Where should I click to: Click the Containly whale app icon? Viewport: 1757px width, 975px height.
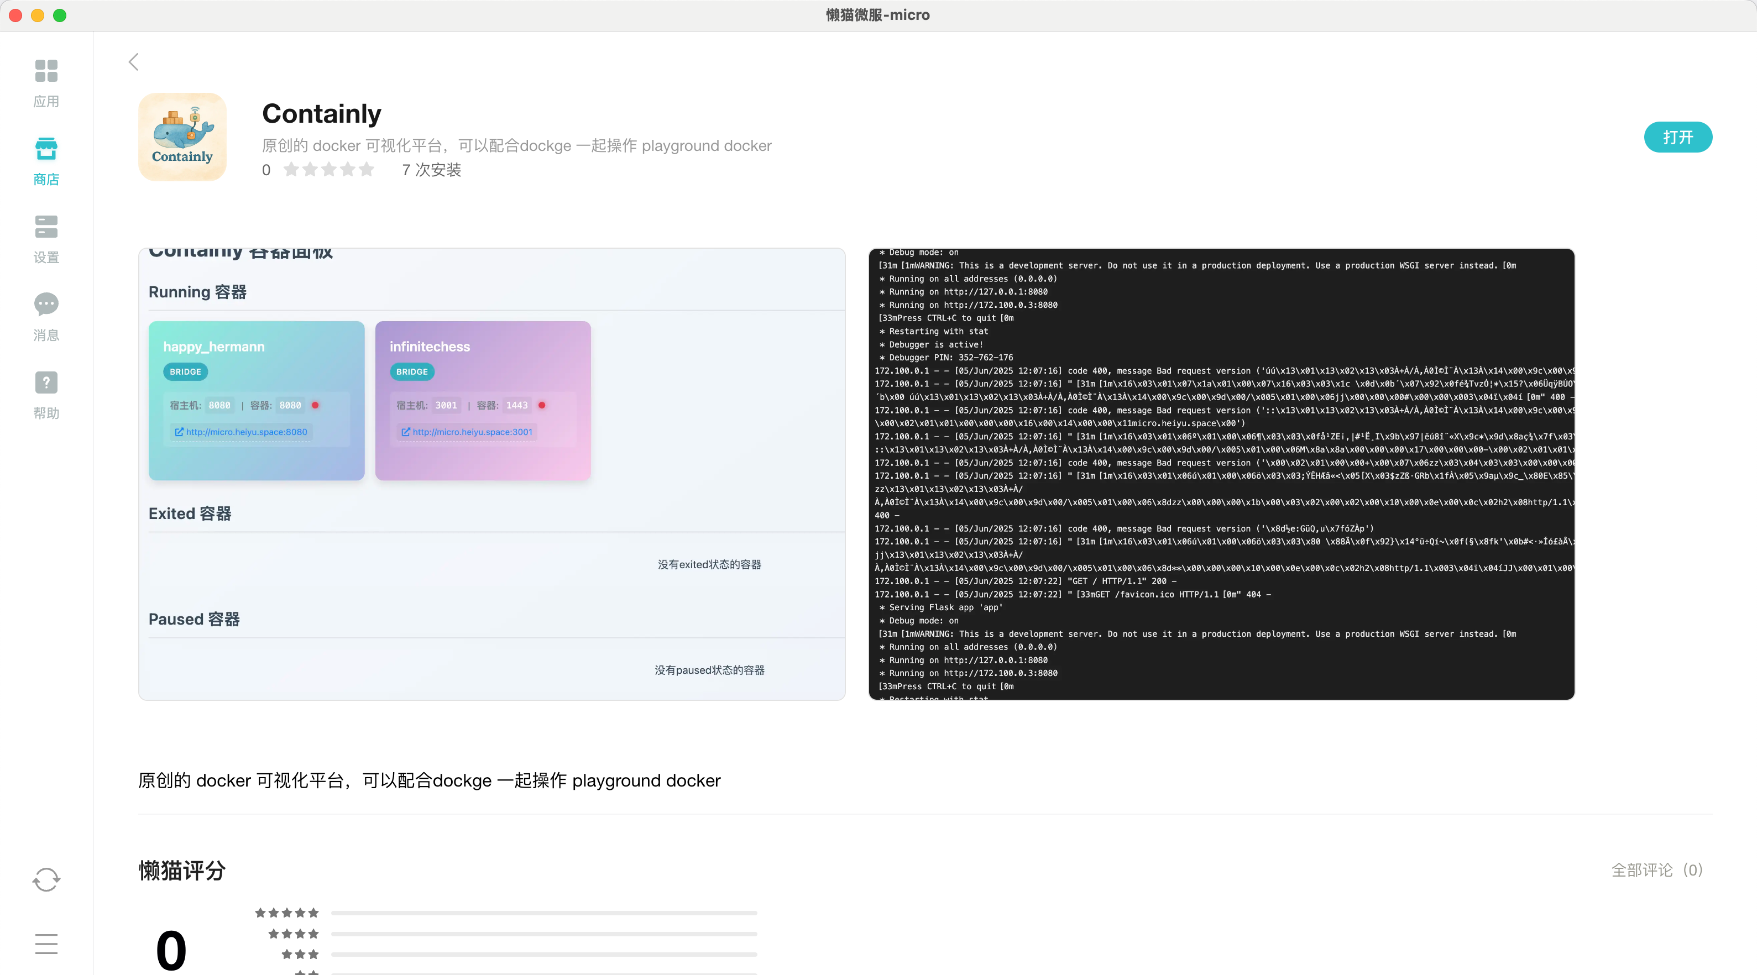182,137
